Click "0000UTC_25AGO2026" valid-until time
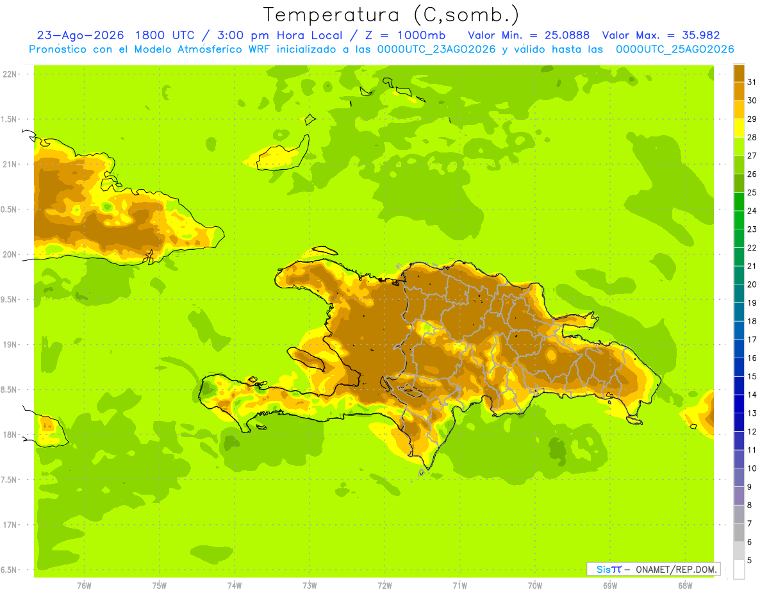Image resolution: width=769 pixels, height=594 pixels. [x=674, y=49]
